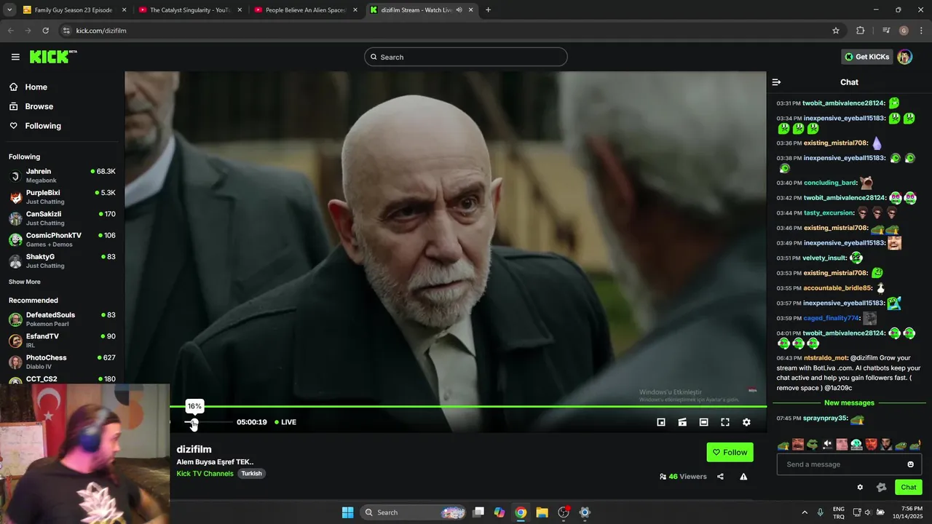932x524 pixels.
Task: Open PhotoChess recommended channel
Action: (62, 362)
